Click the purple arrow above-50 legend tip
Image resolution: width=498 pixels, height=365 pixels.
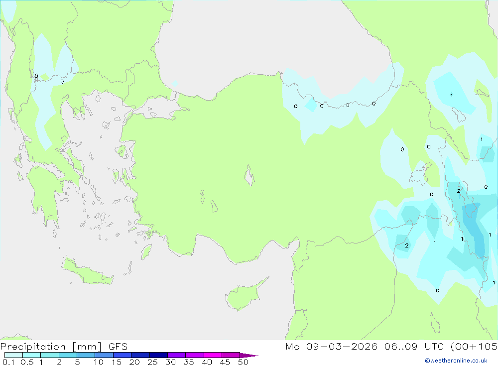click(249, 356)
